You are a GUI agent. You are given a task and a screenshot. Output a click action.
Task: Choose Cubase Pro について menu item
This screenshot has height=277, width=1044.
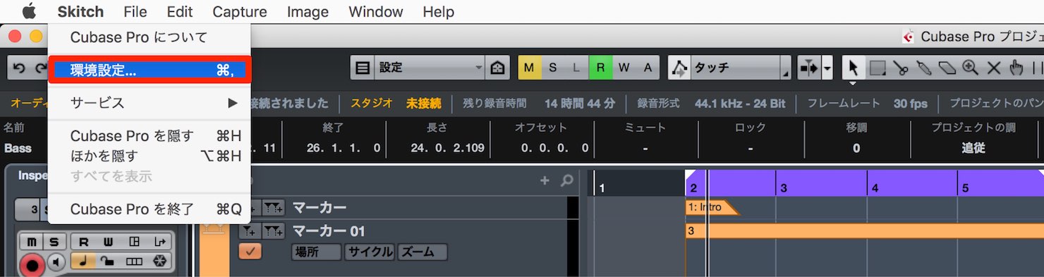click(x=149, y=37)
